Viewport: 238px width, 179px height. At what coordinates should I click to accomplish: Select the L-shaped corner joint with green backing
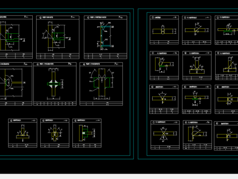[x=164, y=66]
